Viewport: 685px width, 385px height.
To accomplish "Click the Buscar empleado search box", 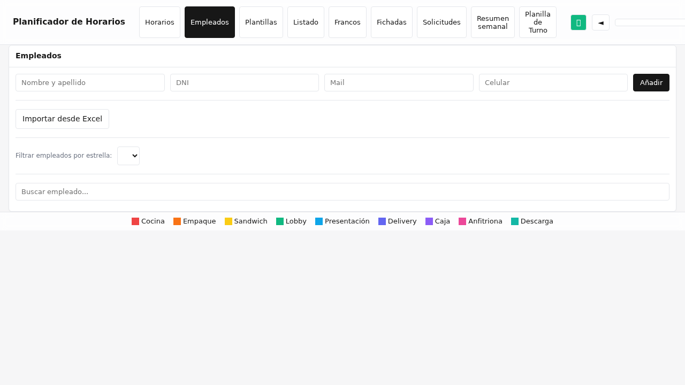I will [x=342, y=192].
